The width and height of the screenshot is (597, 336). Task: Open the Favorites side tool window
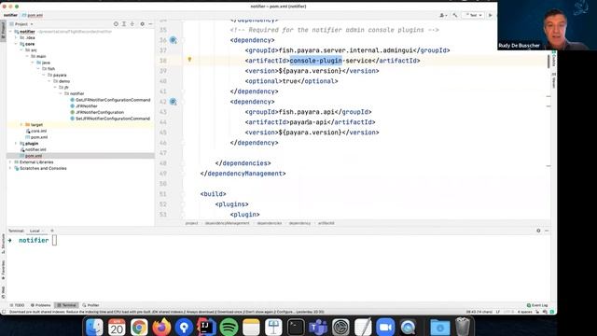3,270
